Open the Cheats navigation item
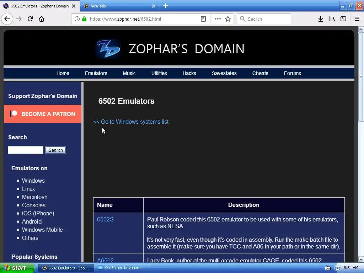This screenshot has width=364, height=273. pos(260,73)
